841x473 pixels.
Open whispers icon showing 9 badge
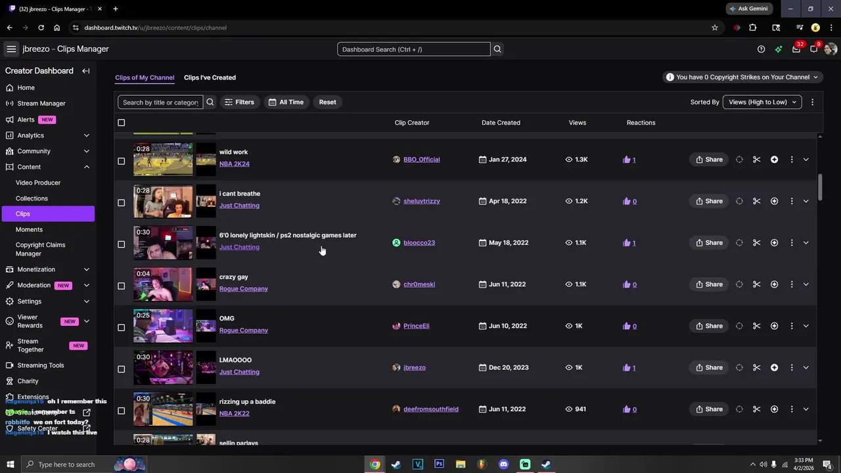814,49
